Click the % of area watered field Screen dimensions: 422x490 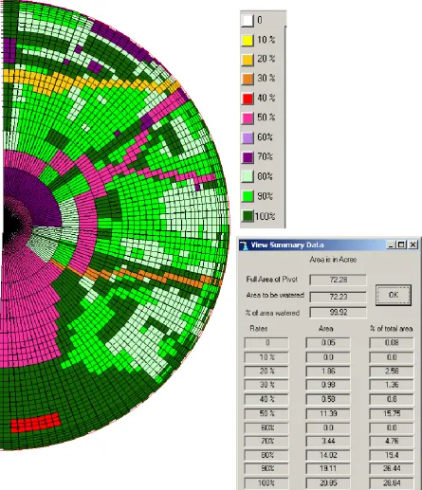pyautogui.click(x=338, y=313)
